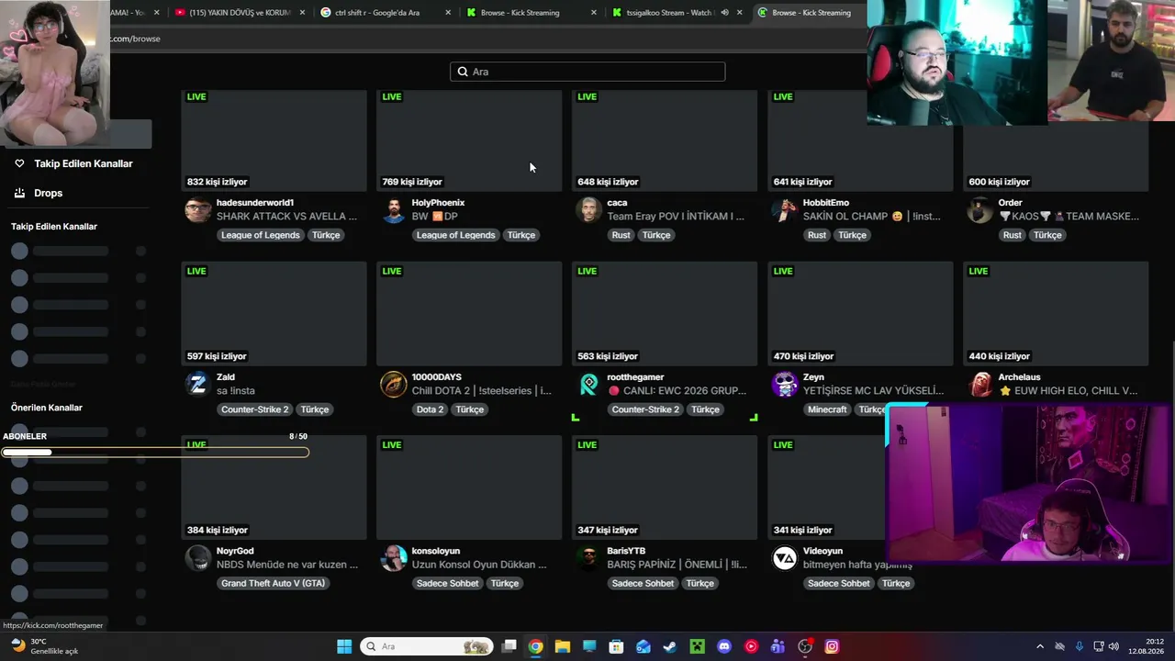Open the Team Eray POV stream title

coord(676,217)
